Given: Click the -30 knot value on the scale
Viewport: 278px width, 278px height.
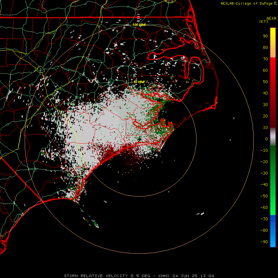Looking at the screenshot, I should point(264,173).
